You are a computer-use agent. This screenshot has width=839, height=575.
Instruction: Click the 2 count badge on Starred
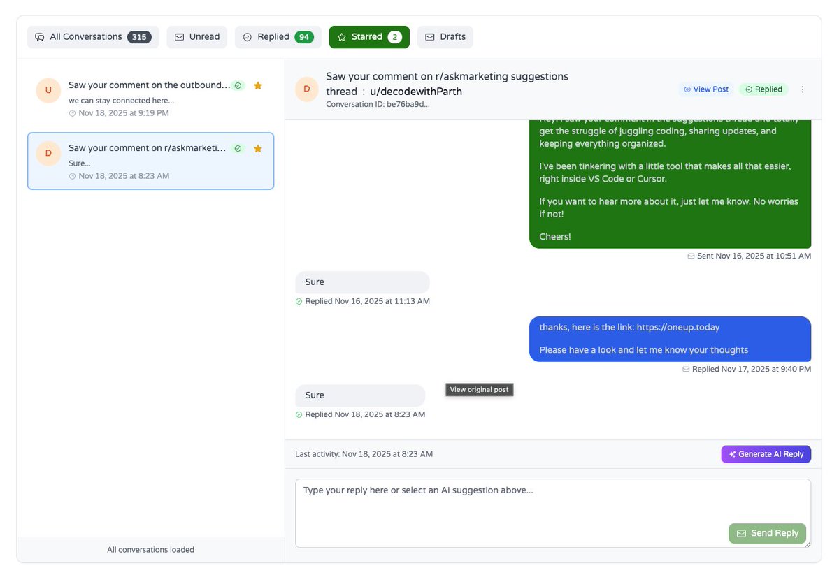tap(395, 37)
